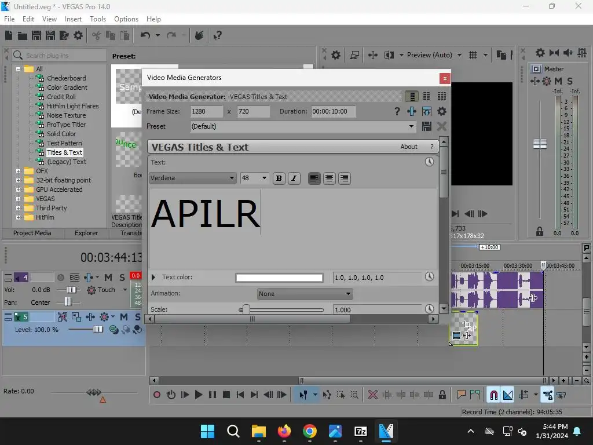Toggle Loop Playback in transport bar
This screenshot has width=593, height=445.
click(x=171, y=395)
